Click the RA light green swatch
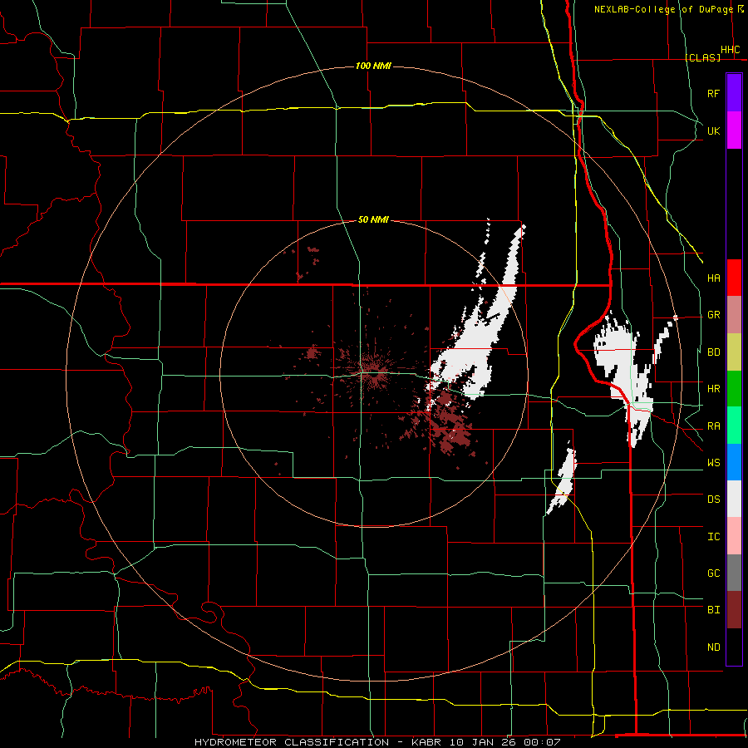Viewport: 748px width, 748px height. (x=734, y=426)
